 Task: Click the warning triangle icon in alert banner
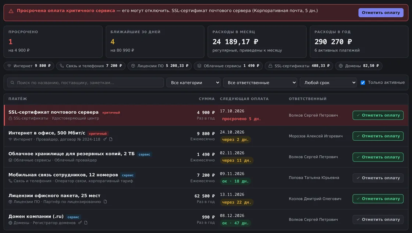click(x=11, y=11)
